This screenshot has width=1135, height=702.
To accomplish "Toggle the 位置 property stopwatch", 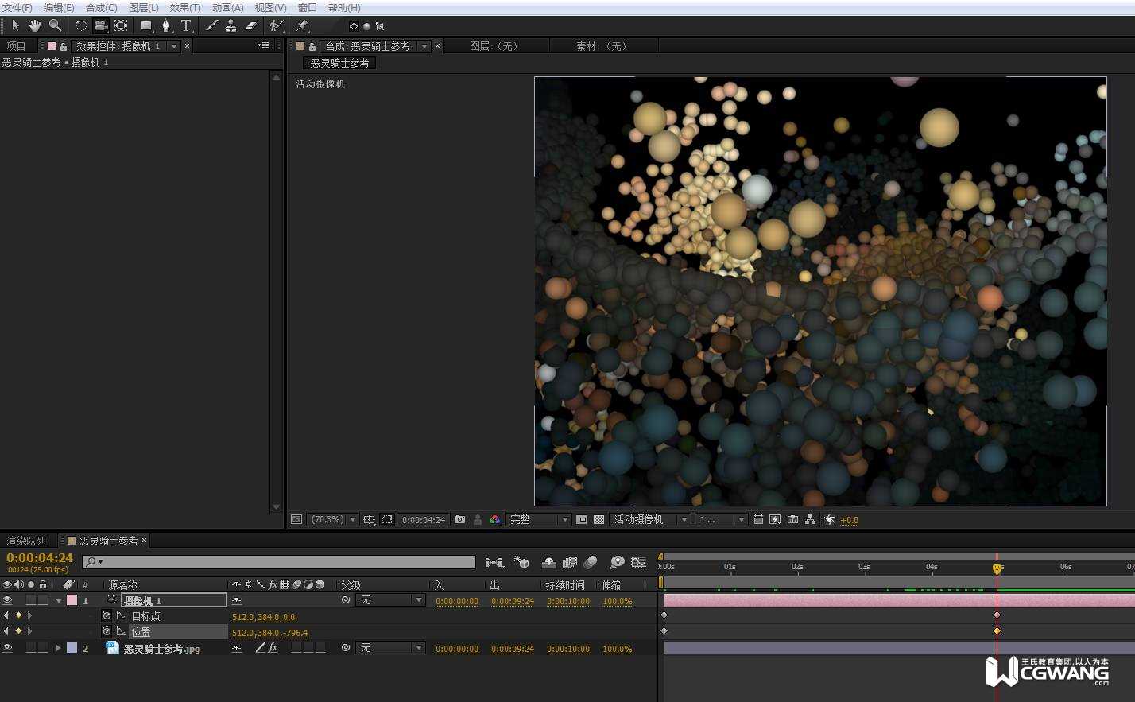I will [x=107, y=631].
